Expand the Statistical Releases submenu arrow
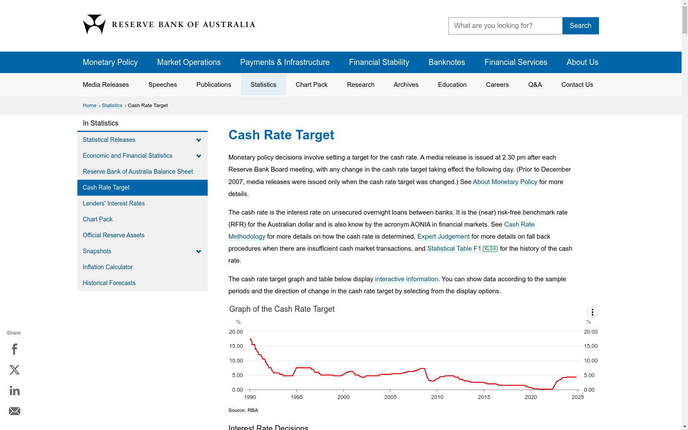Viewport: 688px width, 430px height. pyautogui.click(x=199, y=140)
